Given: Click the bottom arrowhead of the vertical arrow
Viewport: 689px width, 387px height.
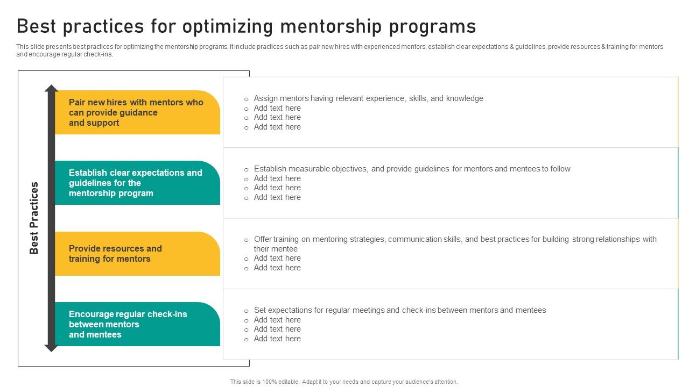Looking at the screenshot, I should 51,347.
